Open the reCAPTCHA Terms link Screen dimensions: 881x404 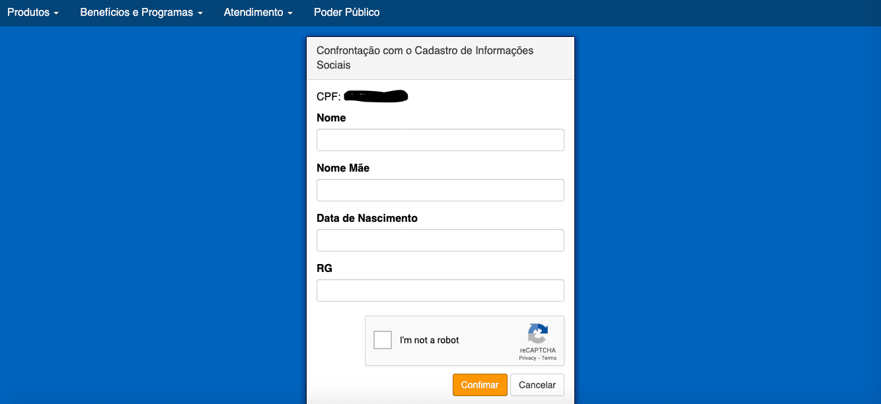pos(549,358)
